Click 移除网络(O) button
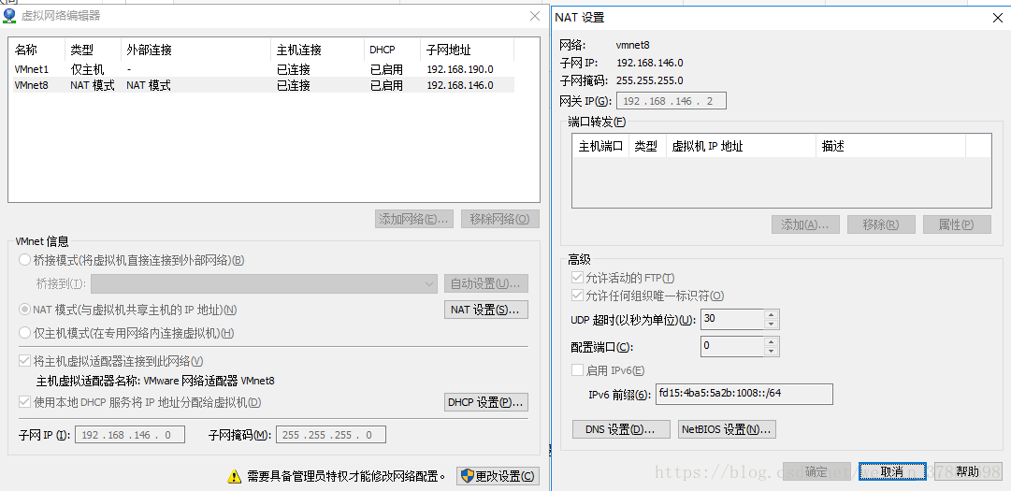1011x491 pixels. (499, 219)
